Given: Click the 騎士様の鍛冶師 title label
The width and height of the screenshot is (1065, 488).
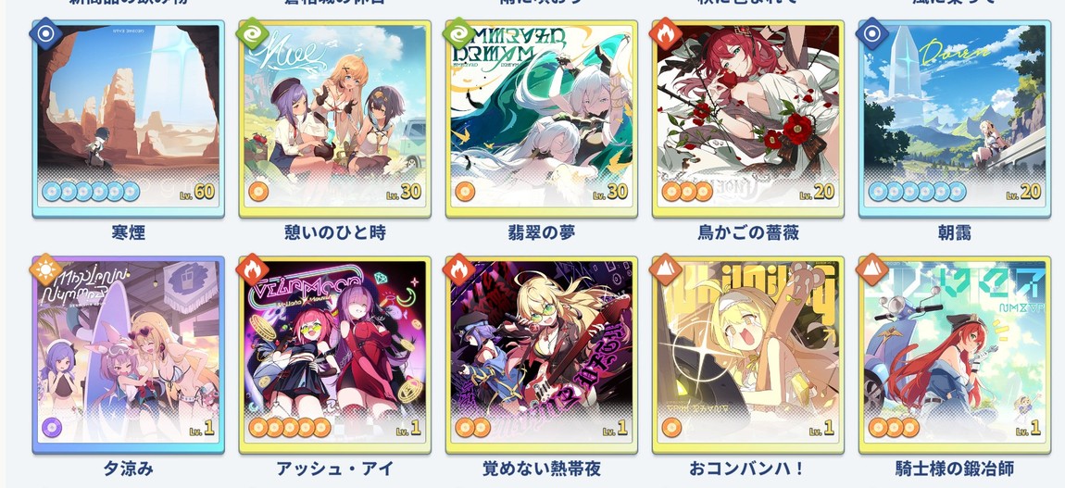Looking at the screenshot, I should click(x=954, y=469).
